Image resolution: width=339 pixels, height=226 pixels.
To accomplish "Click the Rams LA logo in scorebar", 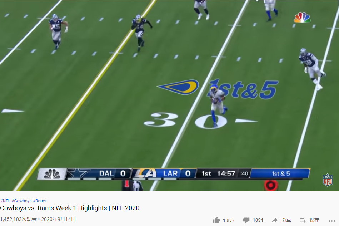I will 146,174.
